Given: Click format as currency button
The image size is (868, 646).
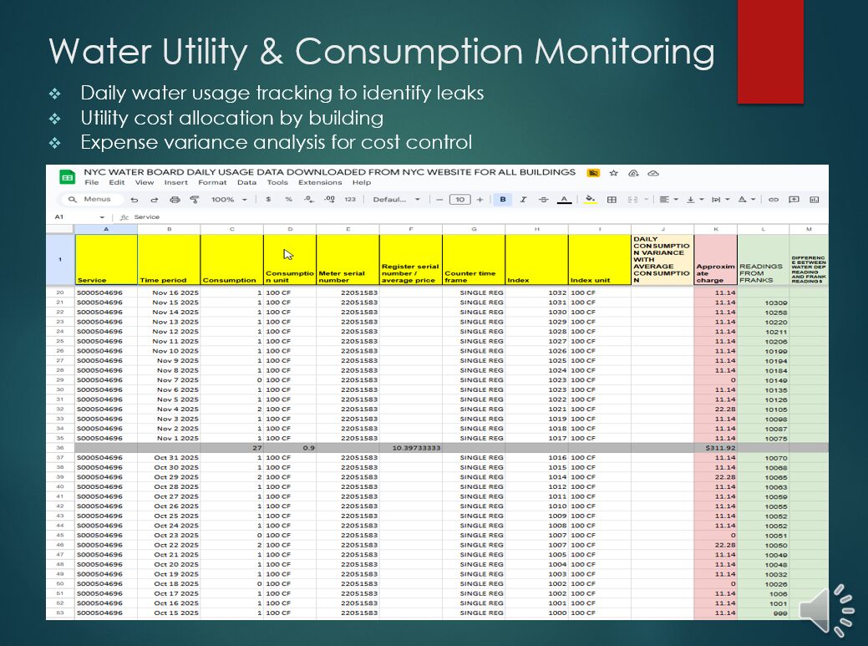Looking at the screenshot, I should click(268, 200).
